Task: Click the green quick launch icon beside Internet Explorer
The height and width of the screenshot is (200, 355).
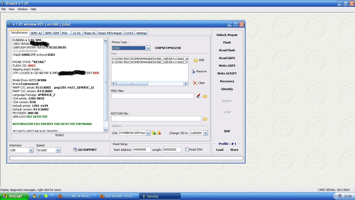Action: [x=46, y=196]
